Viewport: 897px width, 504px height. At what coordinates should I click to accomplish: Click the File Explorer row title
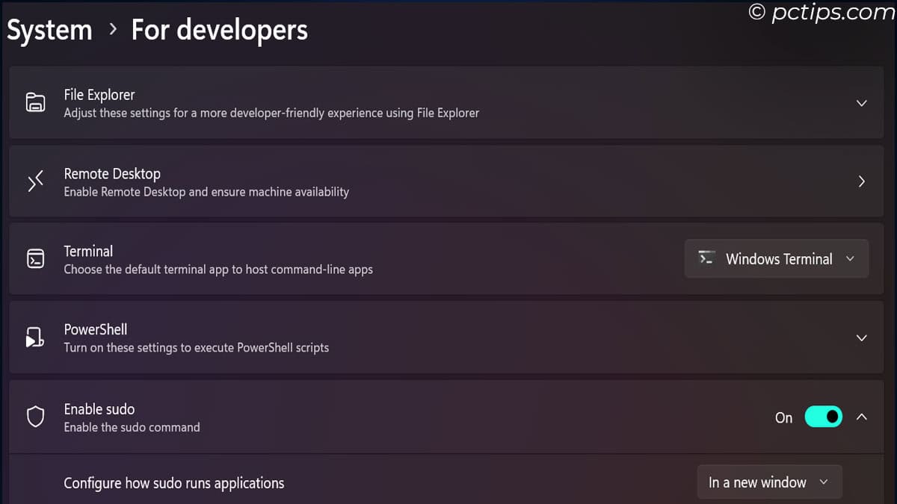click(x=99, y=95)
